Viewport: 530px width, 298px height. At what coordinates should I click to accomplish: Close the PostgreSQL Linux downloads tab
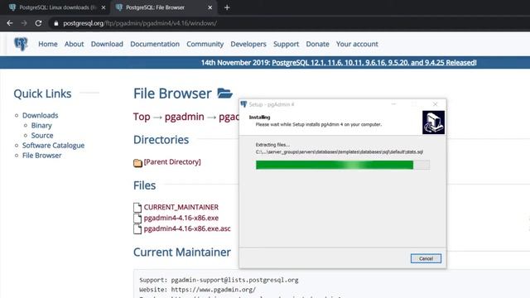tap(104, 7)
